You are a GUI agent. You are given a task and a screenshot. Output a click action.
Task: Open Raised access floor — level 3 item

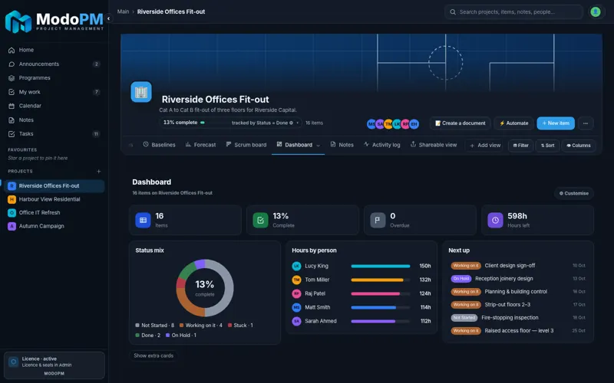tap(518, 331)
